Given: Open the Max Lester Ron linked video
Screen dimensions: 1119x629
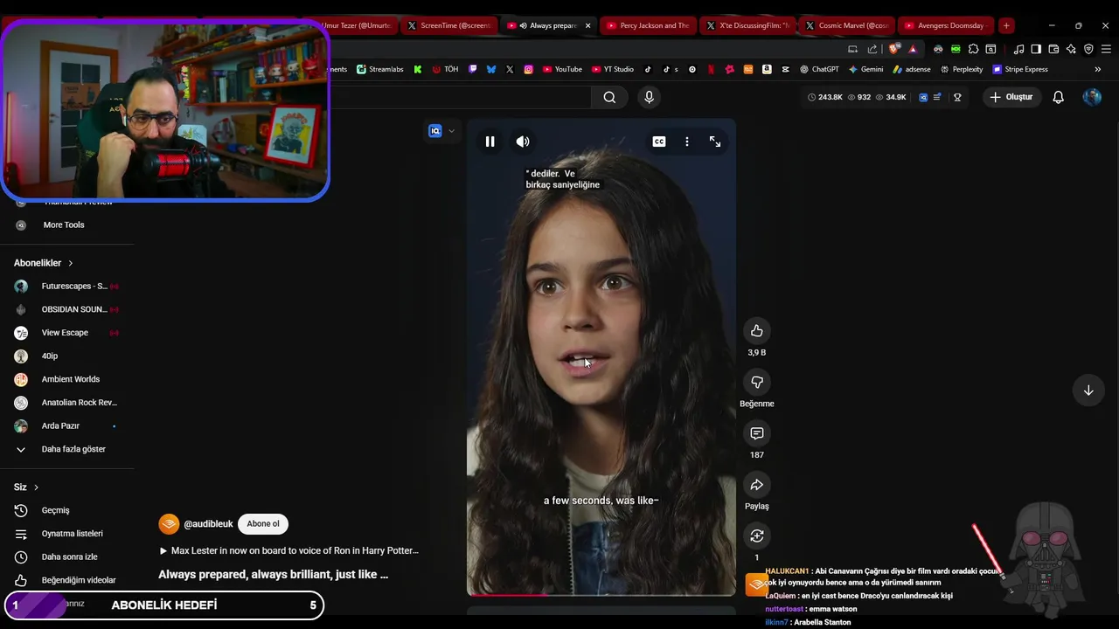Looking at the screenshot, I should click(x=289, y=550).
